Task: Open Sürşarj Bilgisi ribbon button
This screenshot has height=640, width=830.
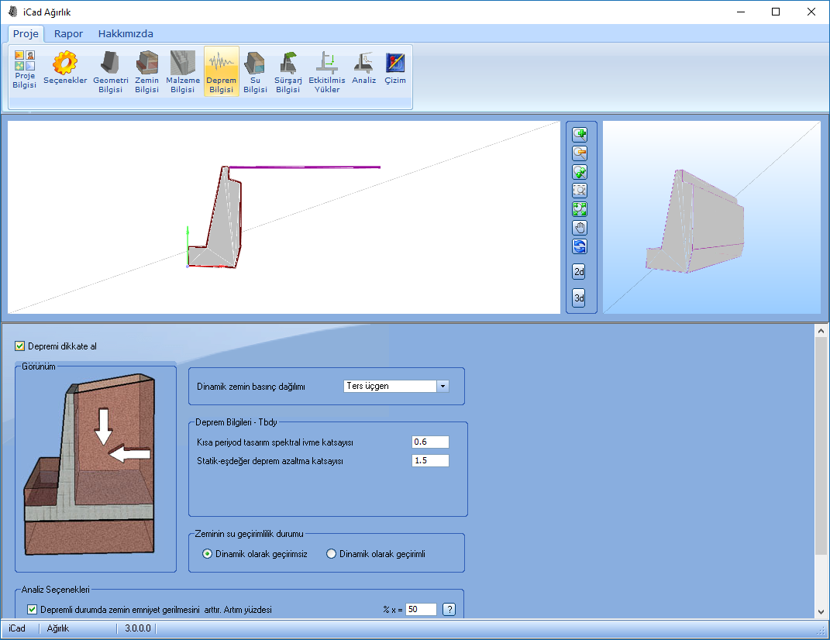Action: [x=288, y=72]
